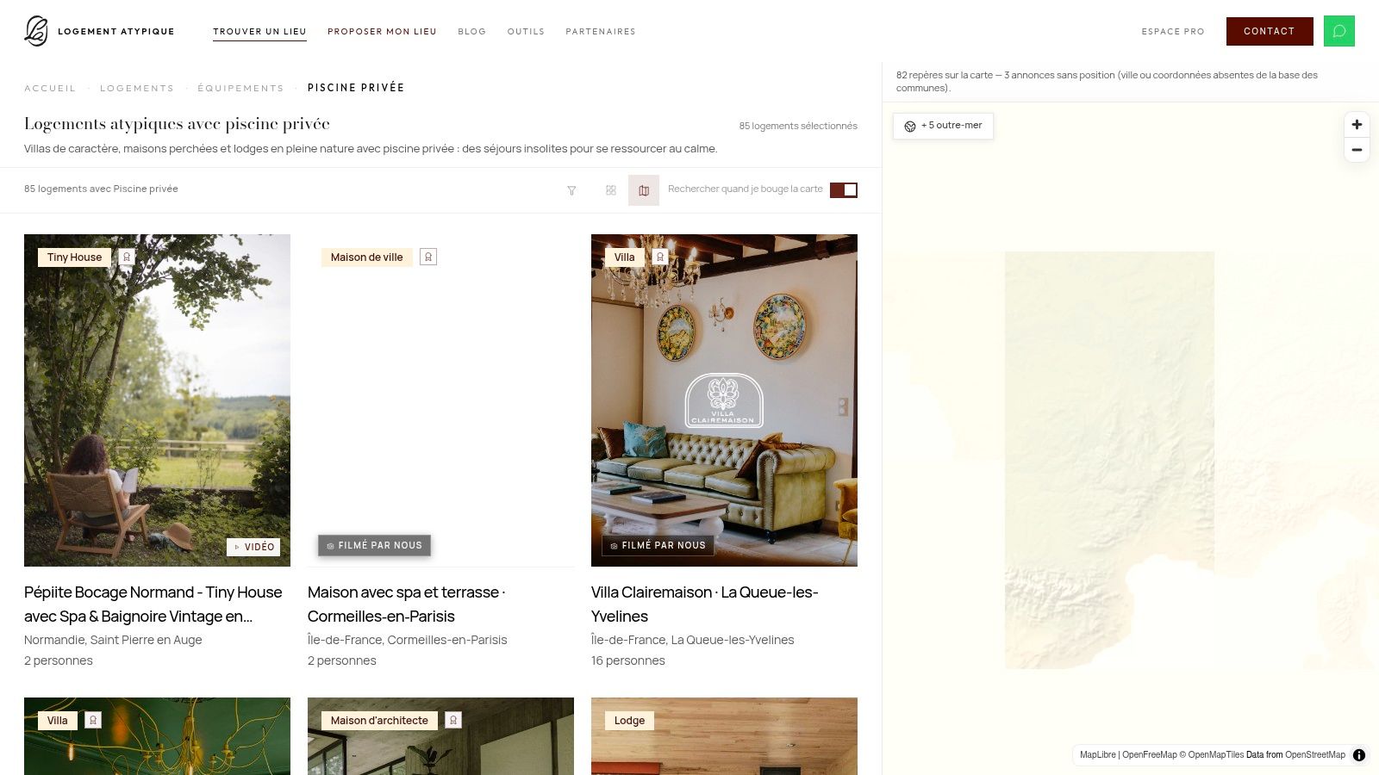
Task: Open 'Villa Clairemaison · La Queue-les-Yvelines' title
Action: [x=704, y=604]
